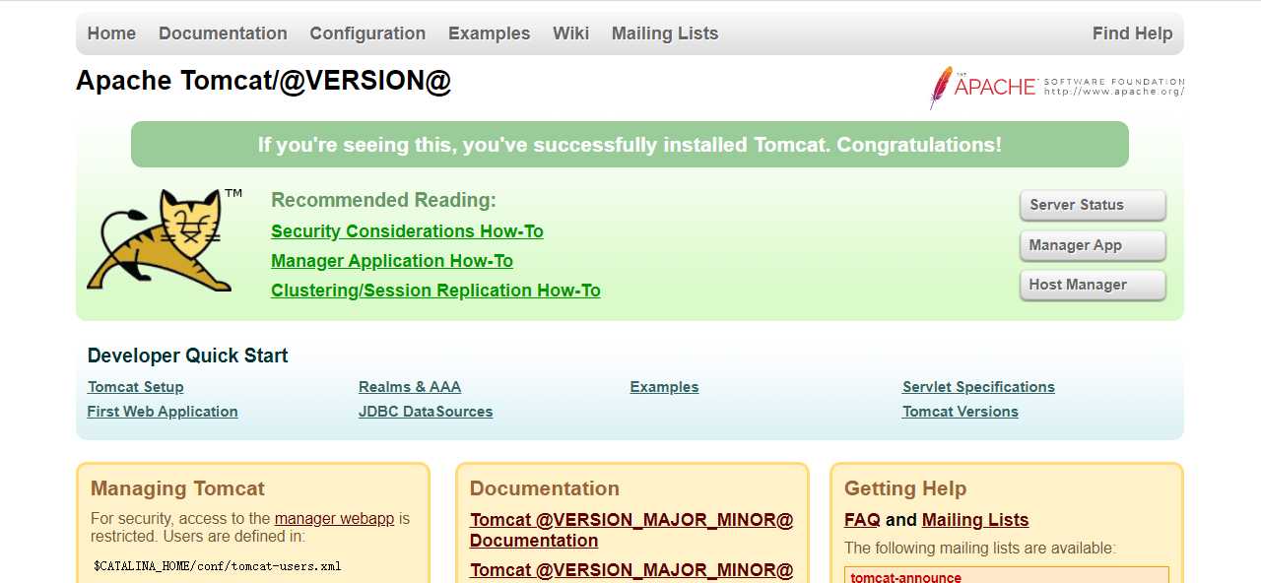Open Mailing Lists link under Getting Help
This screenshot has width=1261, height=583.
[x=975, y=520]
